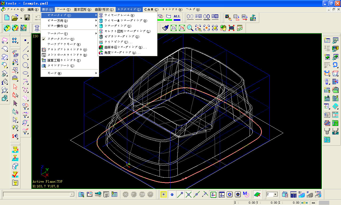
Task: Expand ツールバー (T) submenu
Action: coord(70,34)
